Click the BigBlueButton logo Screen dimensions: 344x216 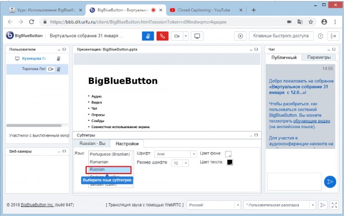[x=25, y=36]
